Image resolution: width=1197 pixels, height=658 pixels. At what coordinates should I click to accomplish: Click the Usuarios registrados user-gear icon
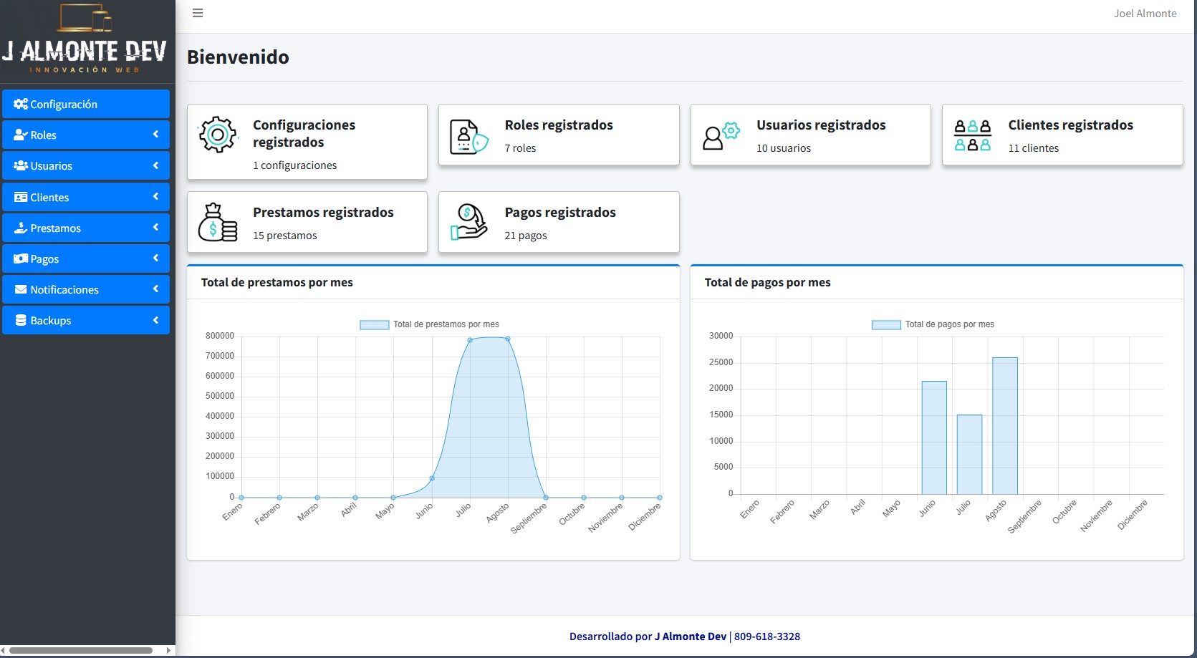(x=721, y=135)
